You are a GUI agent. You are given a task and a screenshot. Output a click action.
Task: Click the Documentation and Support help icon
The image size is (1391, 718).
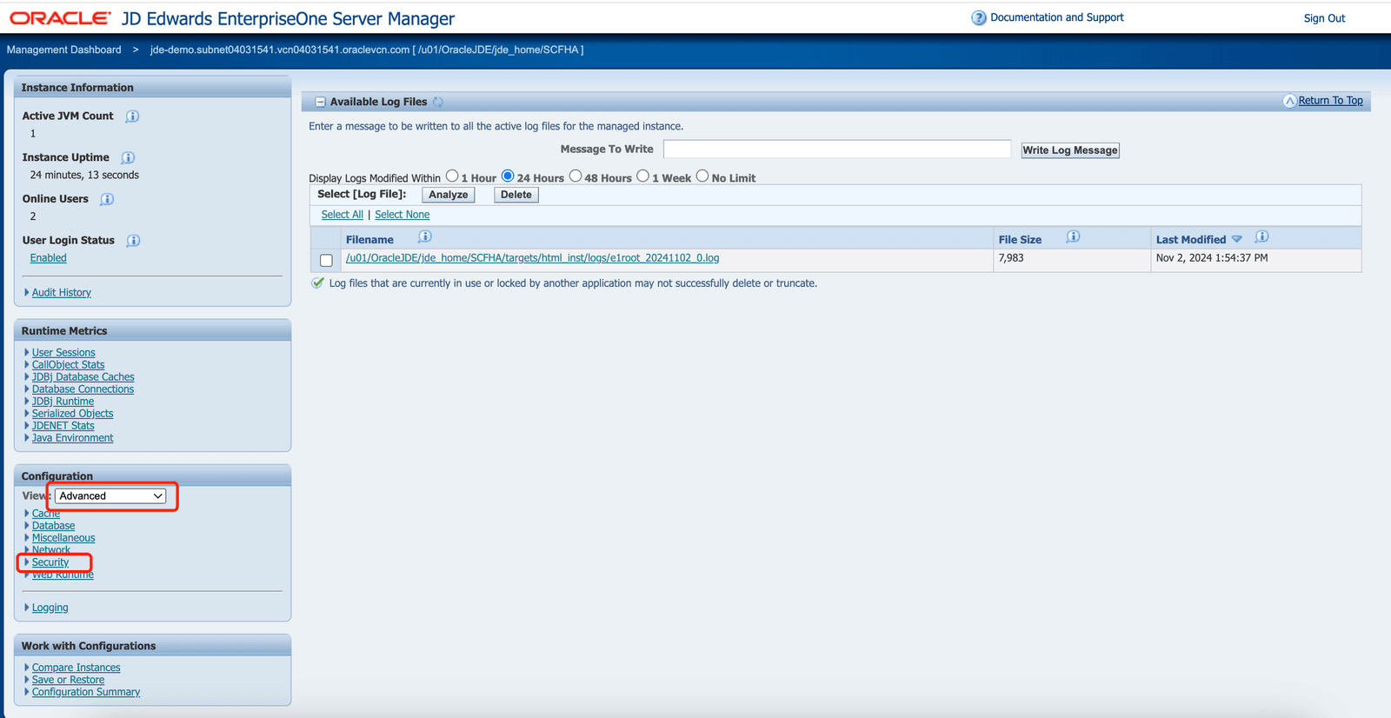979,17
